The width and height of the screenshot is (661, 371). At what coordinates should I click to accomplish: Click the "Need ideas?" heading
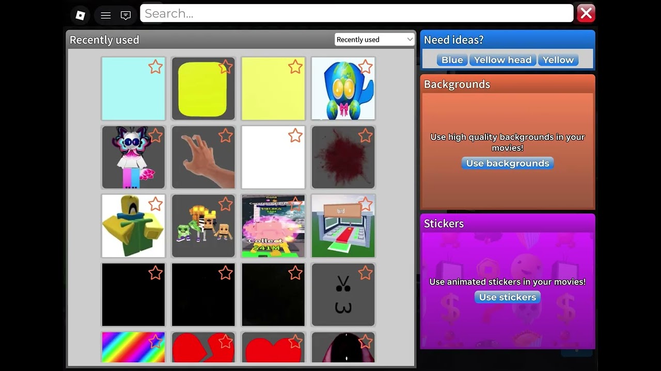(x=453, y=40)
